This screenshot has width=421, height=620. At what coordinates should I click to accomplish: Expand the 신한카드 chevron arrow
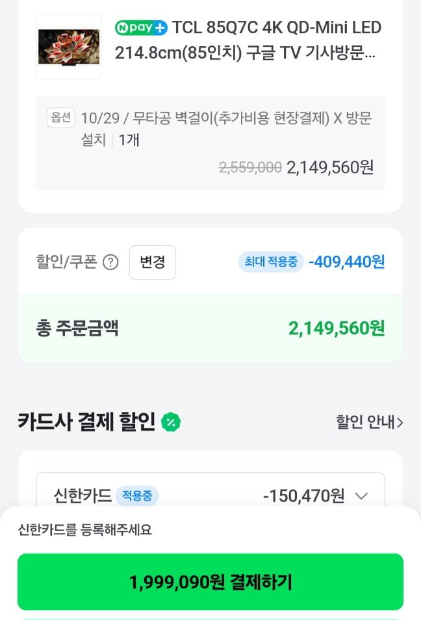(x=362, y=496)
